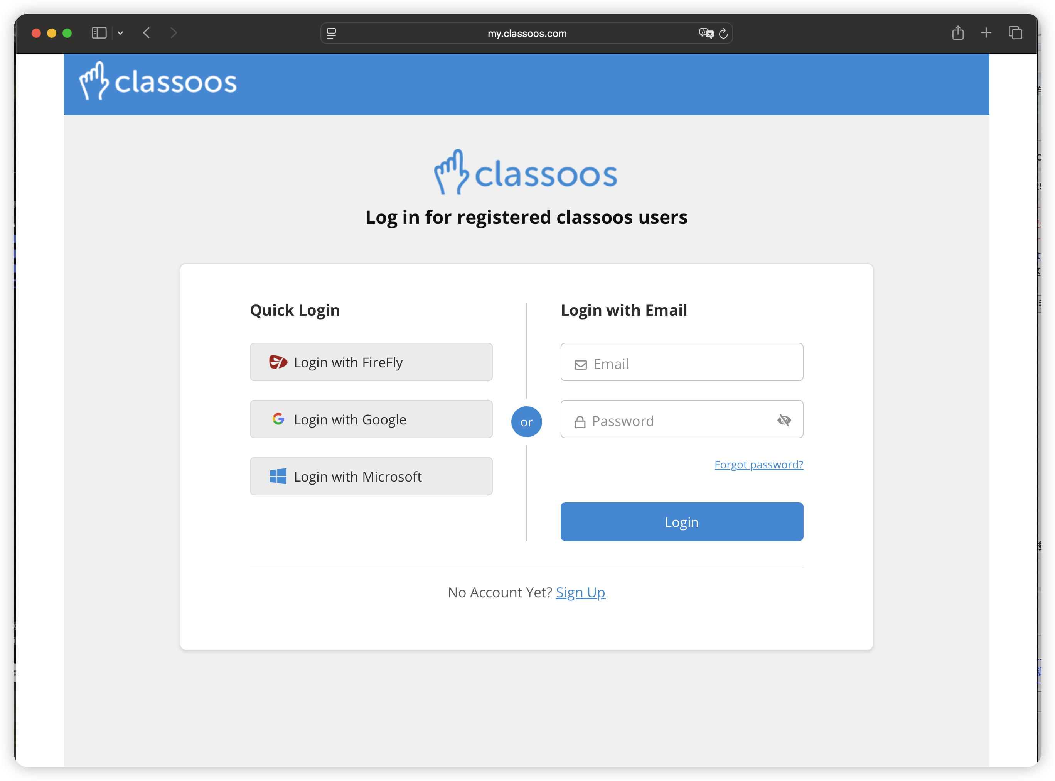Select Login with Microsoft option
Viewport: 1055px width, 781px height.
(371, 476)
